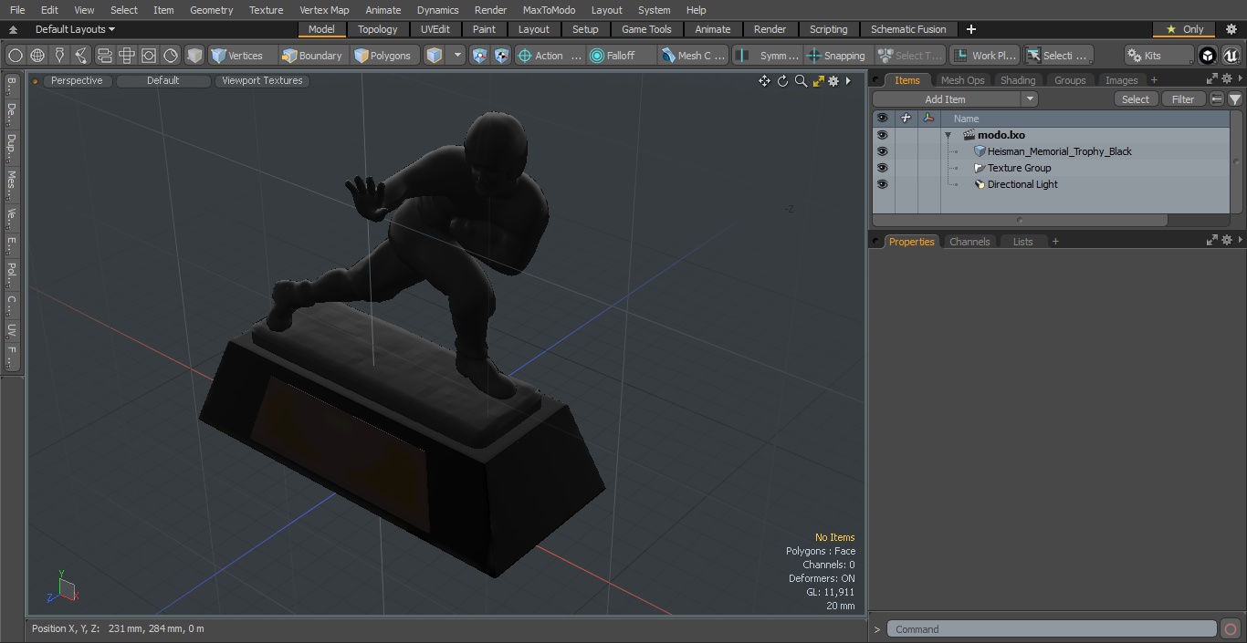The image size is (1247, 643).
Task: Click the record button beside Command field
Action: (1230, 629)
